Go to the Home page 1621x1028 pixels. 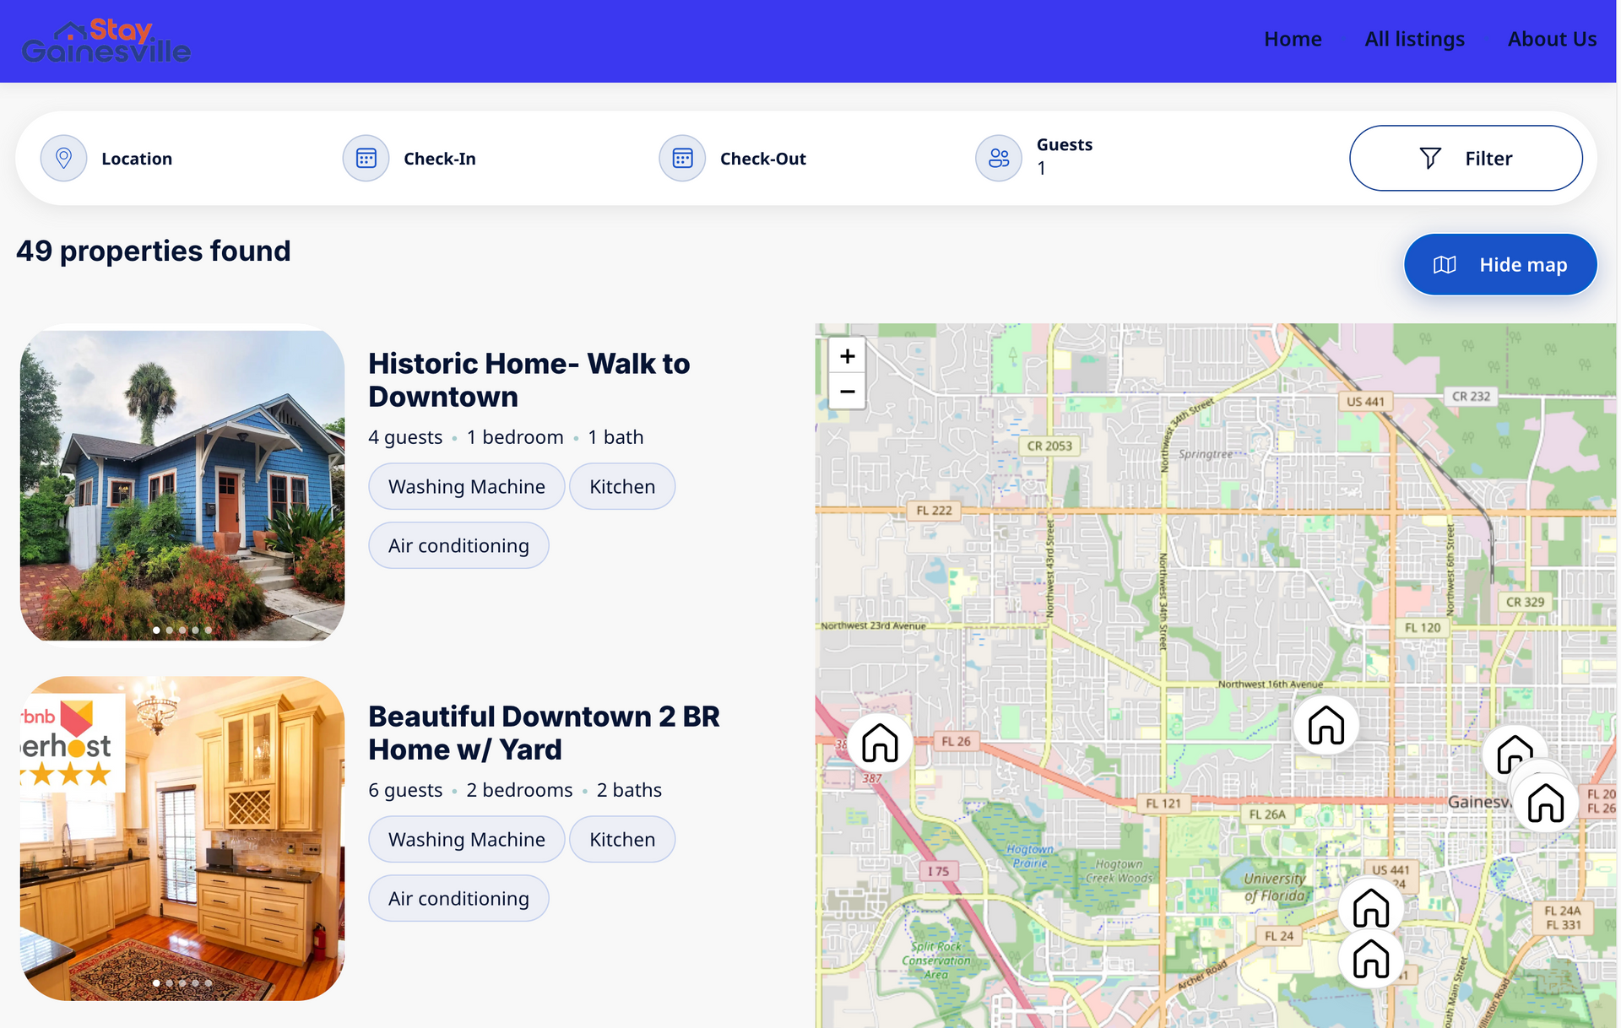1292,39
